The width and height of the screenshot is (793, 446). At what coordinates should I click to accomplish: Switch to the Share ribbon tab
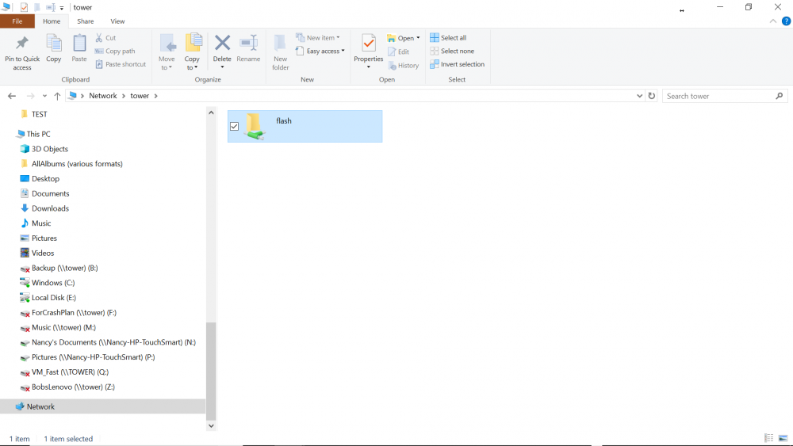86,21
